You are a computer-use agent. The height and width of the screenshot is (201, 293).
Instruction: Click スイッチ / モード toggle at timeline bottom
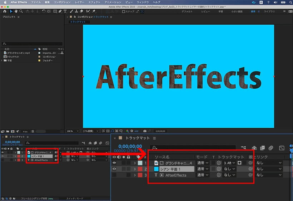coord(75,198)
